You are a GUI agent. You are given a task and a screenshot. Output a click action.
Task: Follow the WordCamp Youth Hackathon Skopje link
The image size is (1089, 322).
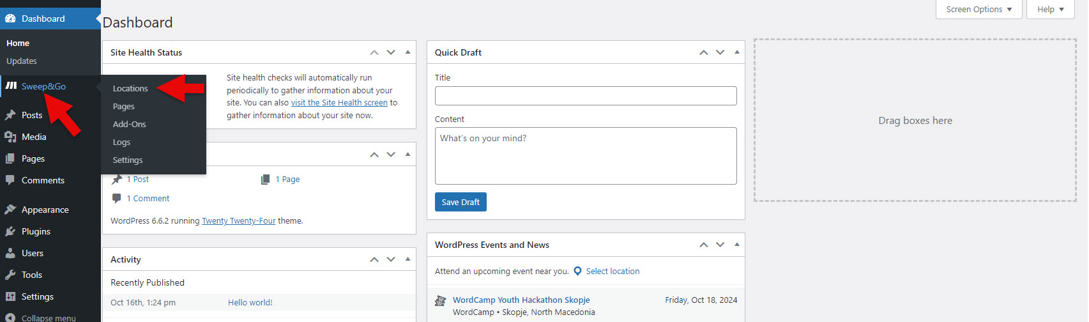[521, 300]
